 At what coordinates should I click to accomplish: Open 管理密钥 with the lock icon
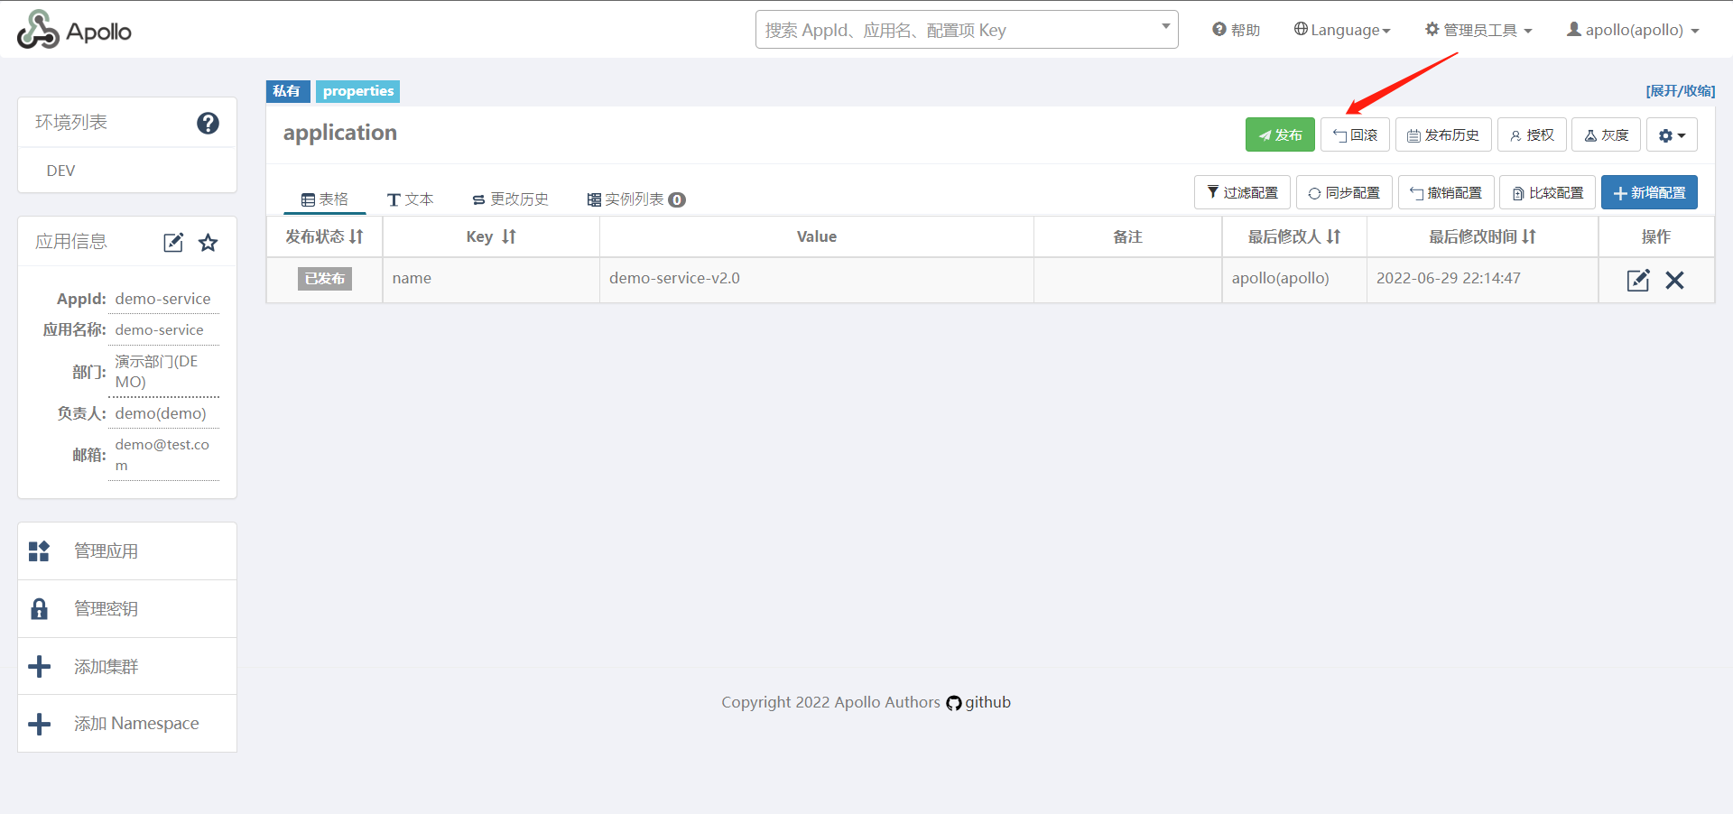click(x=106, y=609)
